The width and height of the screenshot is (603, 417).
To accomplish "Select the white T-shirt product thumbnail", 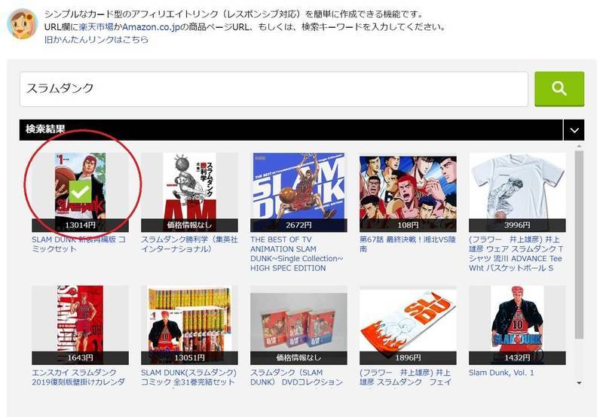I will point(517,192).
